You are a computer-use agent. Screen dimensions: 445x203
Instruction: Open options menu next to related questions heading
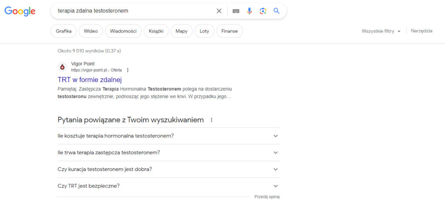(212, 120)
